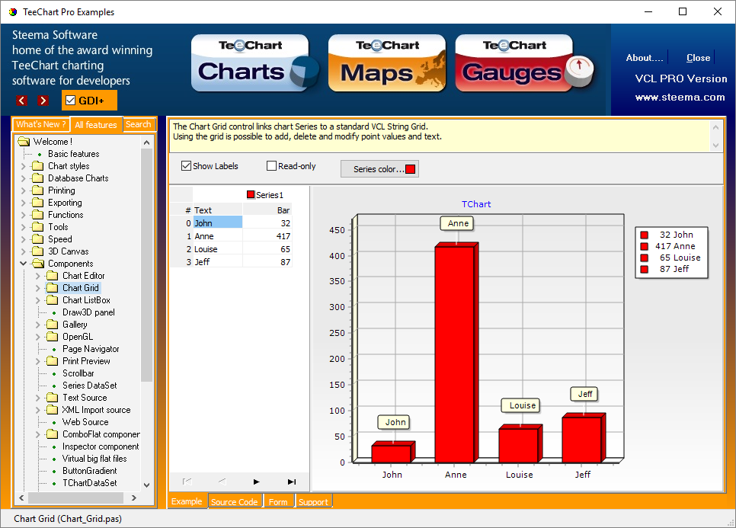Collapse the Components tree node
This screenshot has width=736, height=528.
click(24, 264)
